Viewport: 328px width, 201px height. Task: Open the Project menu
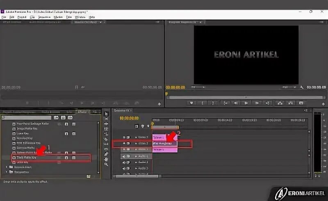[22, 17]
